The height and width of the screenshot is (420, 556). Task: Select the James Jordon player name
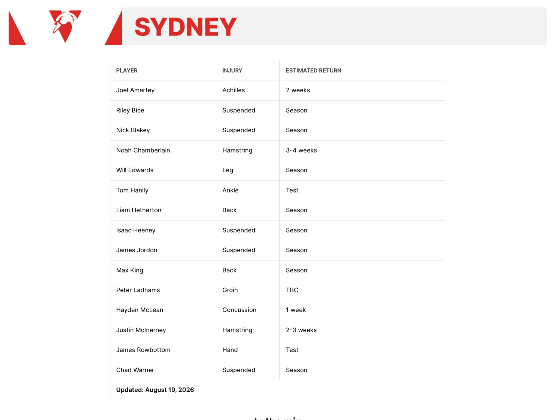137,250
